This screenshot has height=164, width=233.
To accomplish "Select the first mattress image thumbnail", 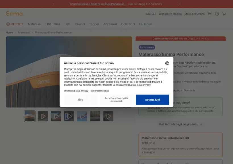I will (x=30, y=116).
